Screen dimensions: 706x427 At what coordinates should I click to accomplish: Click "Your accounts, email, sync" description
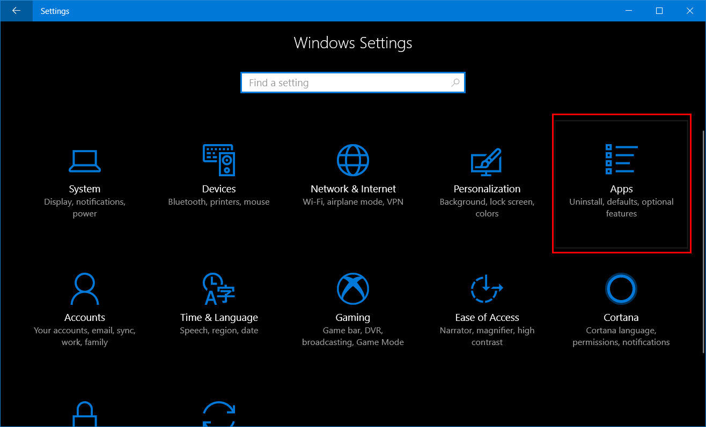(x=85, y=336)
